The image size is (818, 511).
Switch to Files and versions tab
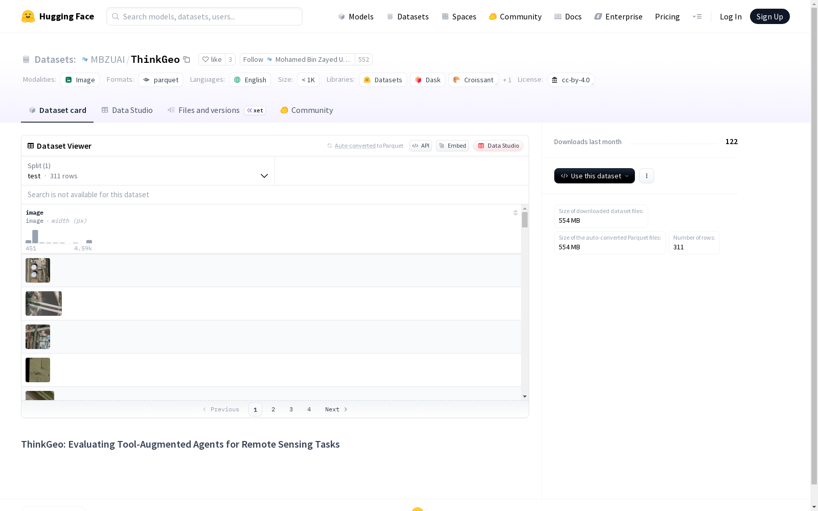click(216, 110)
